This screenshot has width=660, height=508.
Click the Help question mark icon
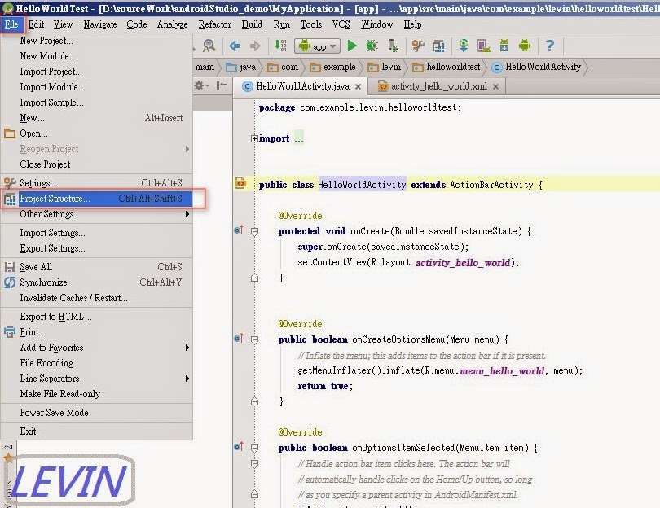(550, 46)
